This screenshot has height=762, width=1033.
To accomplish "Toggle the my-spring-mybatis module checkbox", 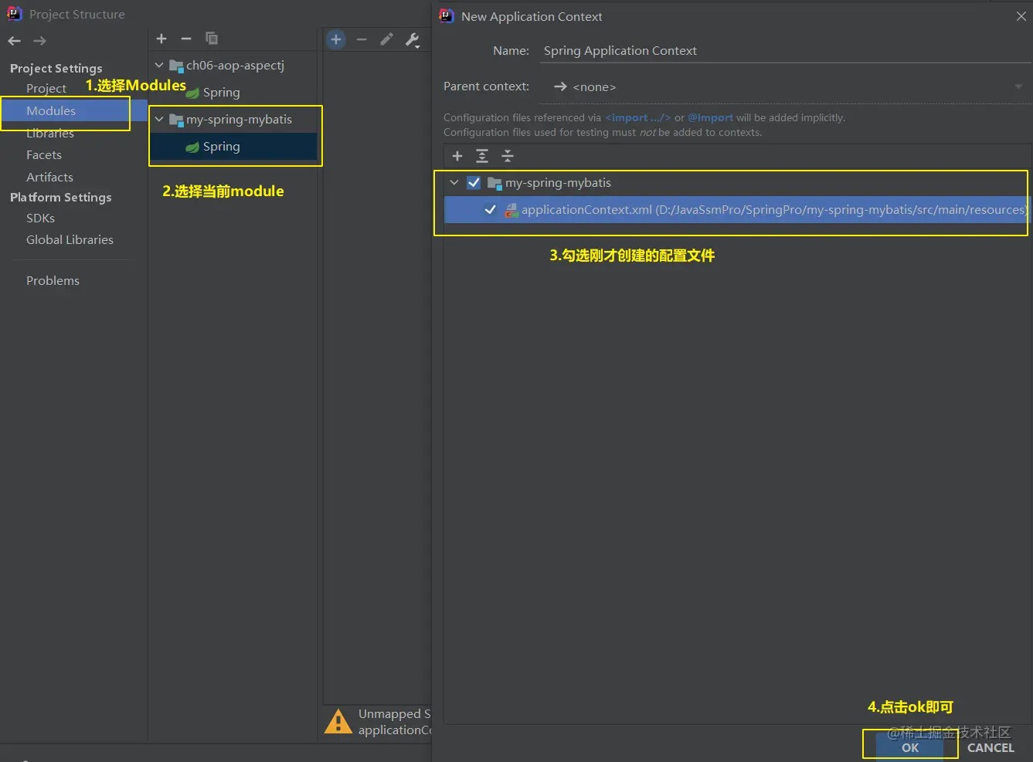I will coord(474,183).
